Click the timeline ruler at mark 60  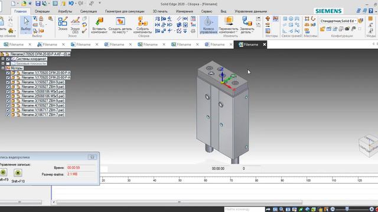click(206, 180)
